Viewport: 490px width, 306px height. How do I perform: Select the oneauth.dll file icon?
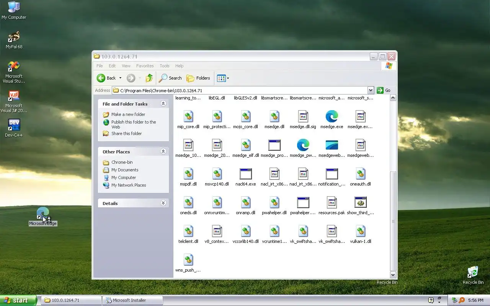tap(360, 174)
